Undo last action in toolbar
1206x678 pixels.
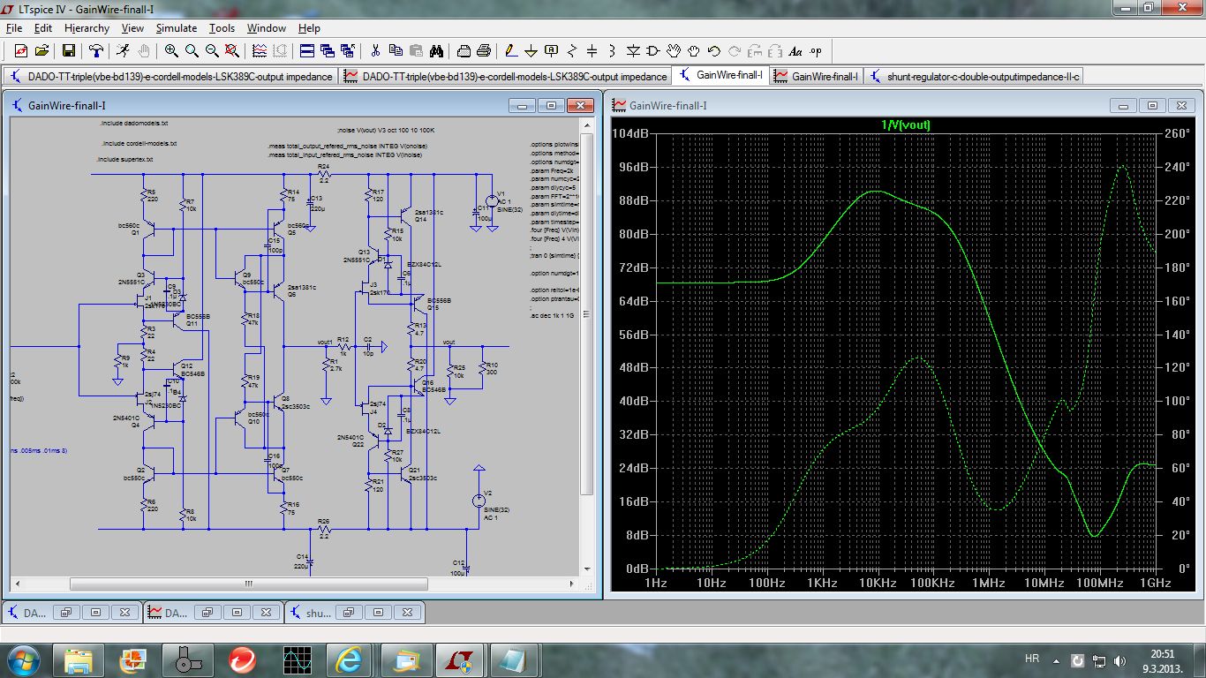pos(714,51)
